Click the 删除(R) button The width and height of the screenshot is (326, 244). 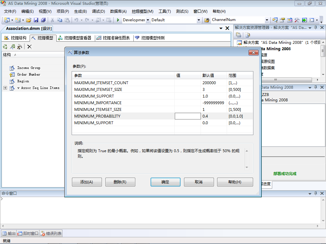click(120, 182)
